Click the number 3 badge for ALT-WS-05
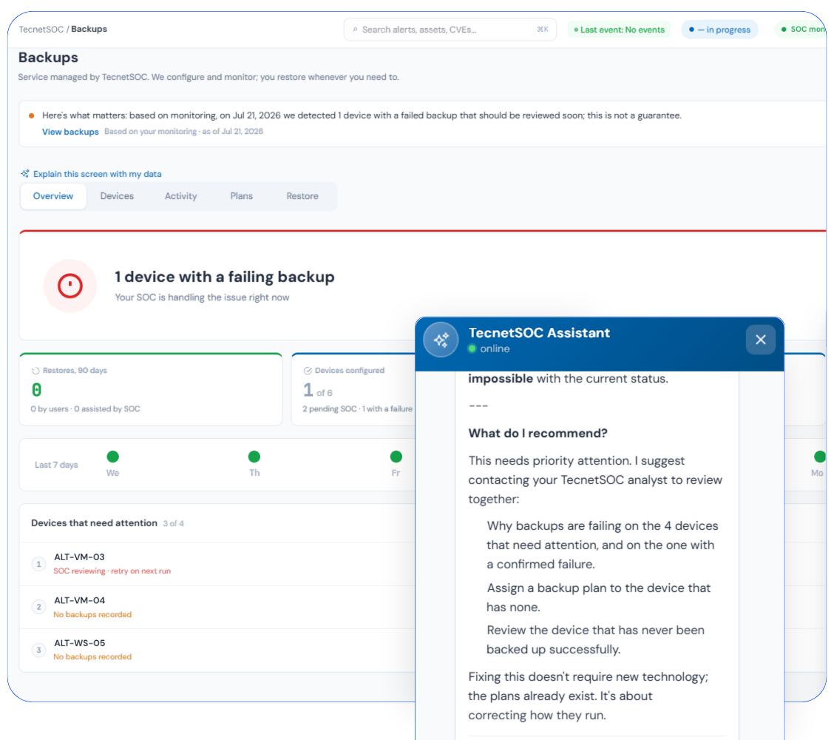 (x=39, y=650)
